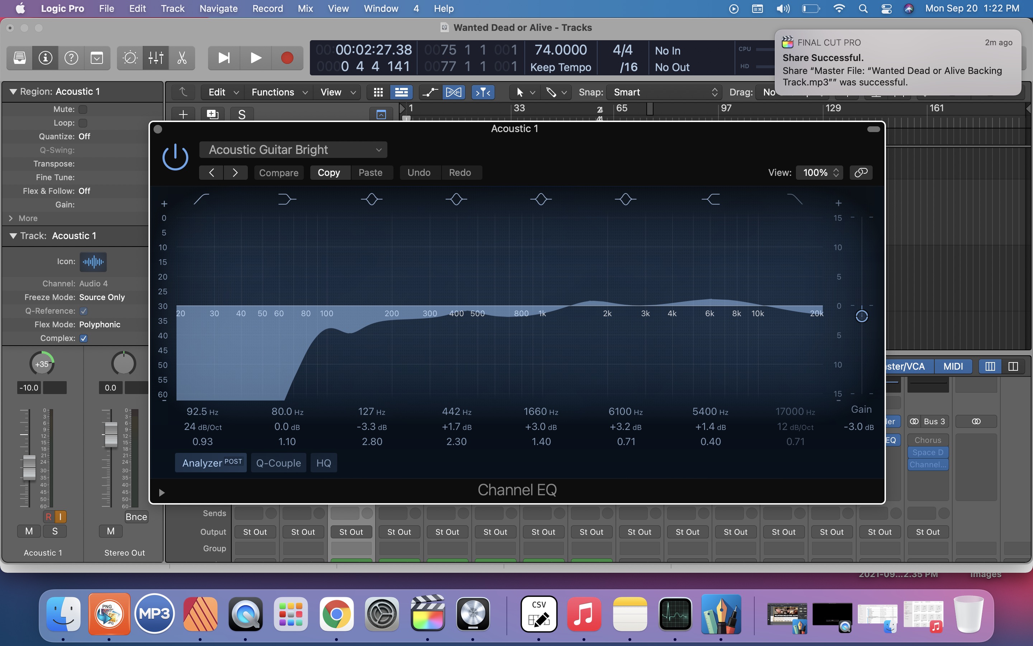This screenshot has width=1033, height=646.
Task: Toggle the HQ mode button
Action: (x=324, y=463)
